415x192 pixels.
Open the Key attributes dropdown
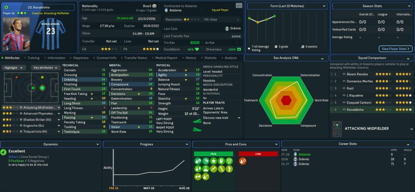[45, 68]
